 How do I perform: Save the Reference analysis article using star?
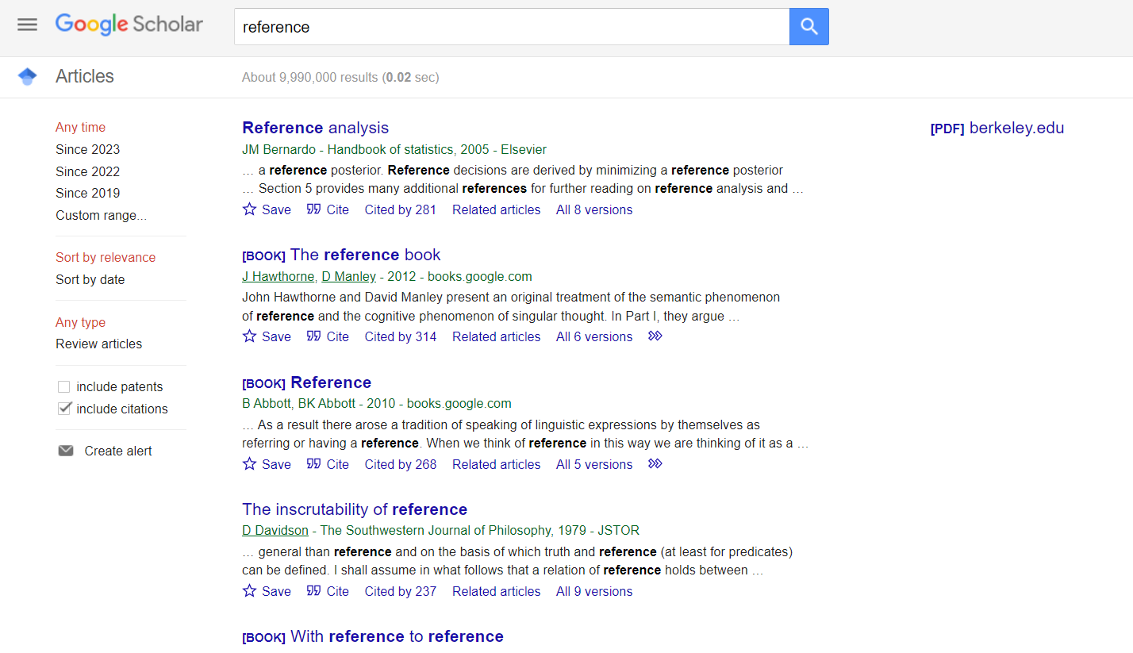[250, 209]
